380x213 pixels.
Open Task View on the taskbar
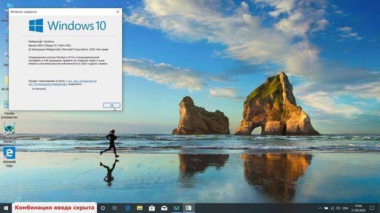point(115,208)
